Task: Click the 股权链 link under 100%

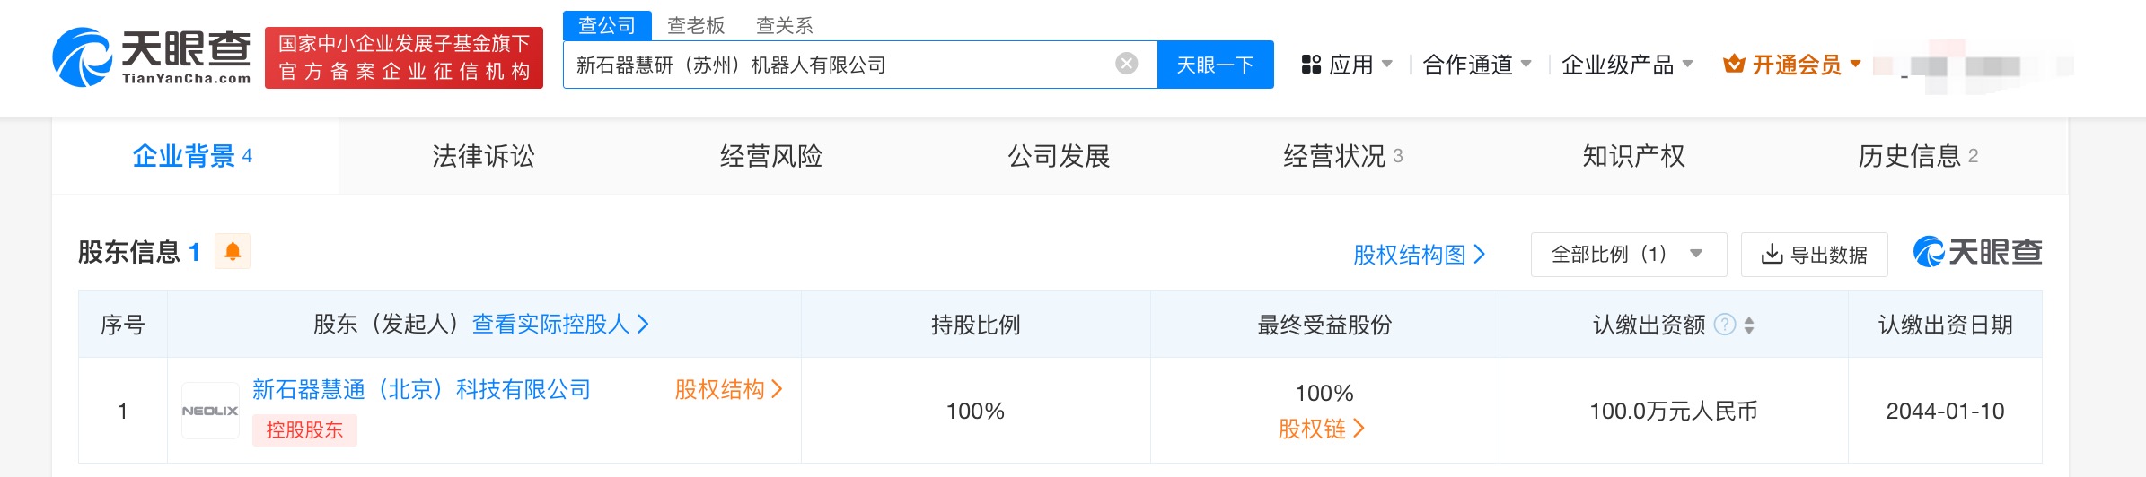Action: 1322,429
